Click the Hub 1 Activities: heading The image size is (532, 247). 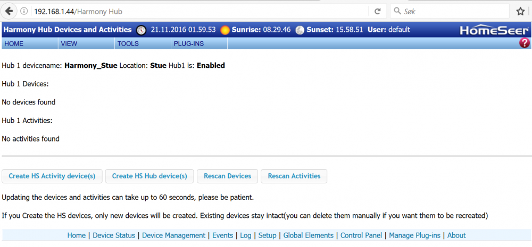click(x=27, y=120)
